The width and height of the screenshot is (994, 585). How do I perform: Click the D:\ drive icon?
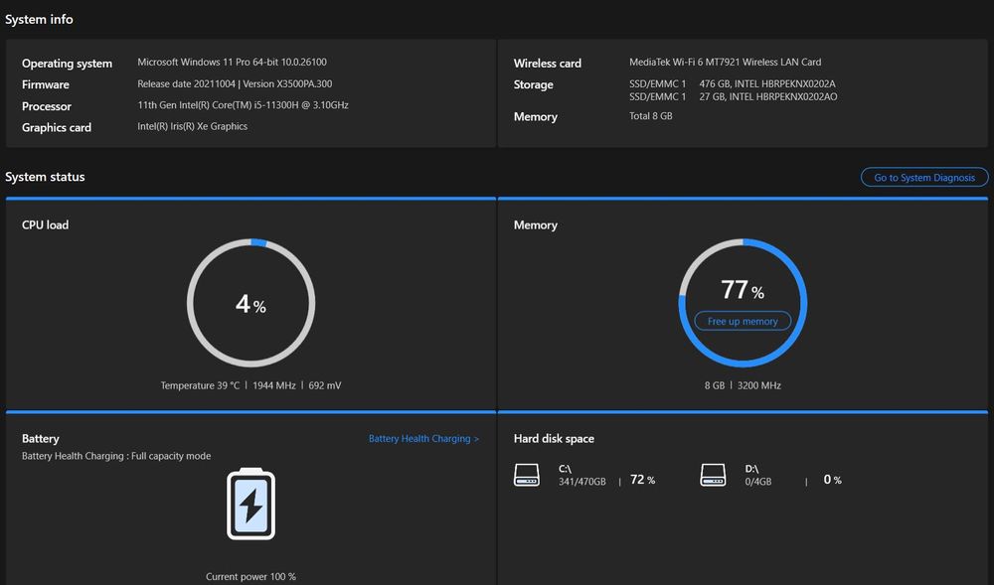click(713, 475)
